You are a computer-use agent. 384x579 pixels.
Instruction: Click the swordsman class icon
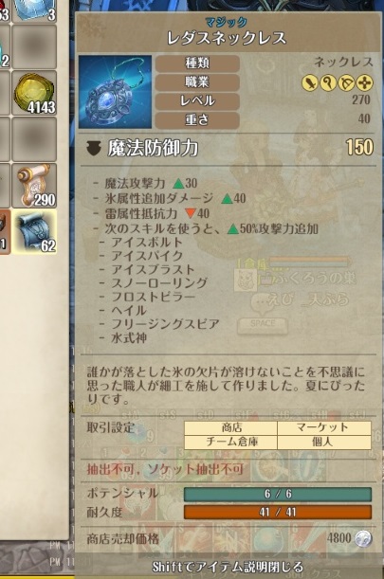(310, 82)
